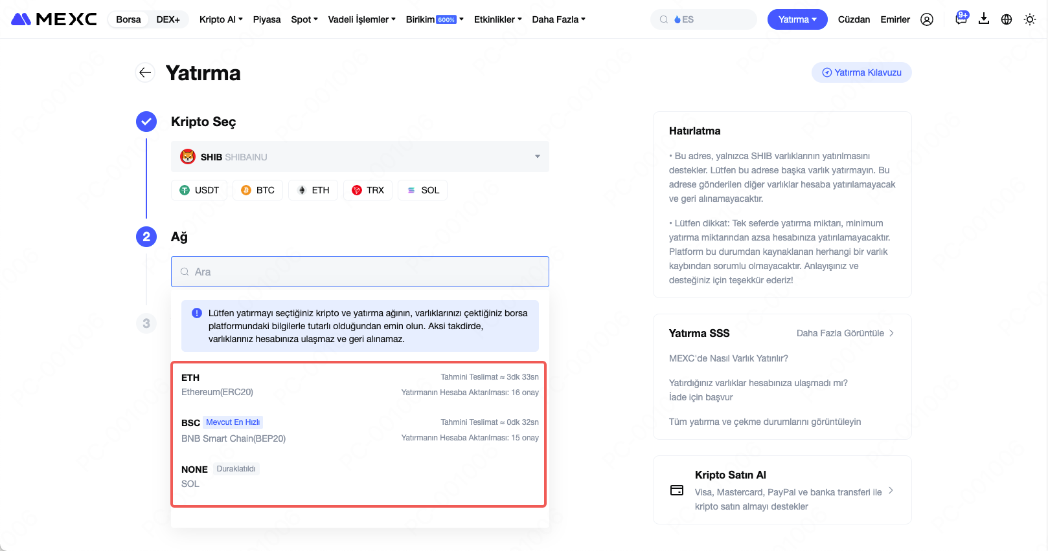The height and width of the screenshot is (551, 1048).
Task: Click the header search box
Action: pos(703,19)
